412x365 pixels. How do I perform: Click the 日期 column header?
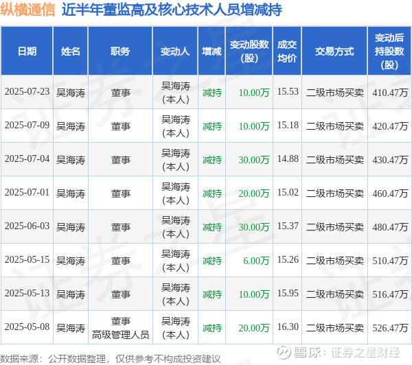pyautogui.click(x=27, y=51)
